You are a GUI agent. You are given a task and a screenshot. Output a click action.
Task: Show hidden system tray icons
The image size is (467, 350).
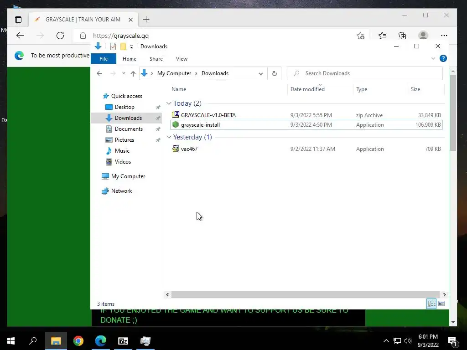pos(386,341)
